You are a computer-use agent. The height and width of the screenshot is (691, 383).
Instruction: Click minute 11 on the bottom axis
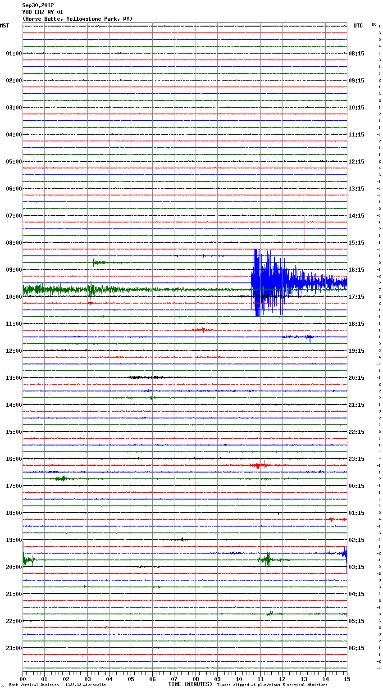[260, 679]
